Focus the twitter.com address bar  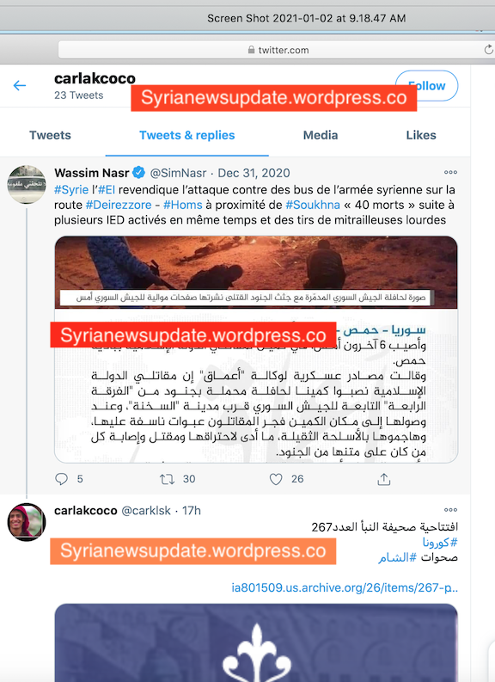[x=278, y=50]
